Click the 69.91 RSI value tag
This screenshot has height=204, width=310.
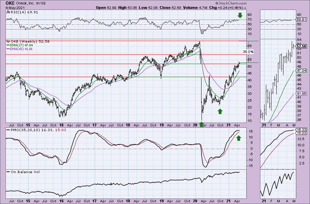pyautogui.click(x=301, y=20)
